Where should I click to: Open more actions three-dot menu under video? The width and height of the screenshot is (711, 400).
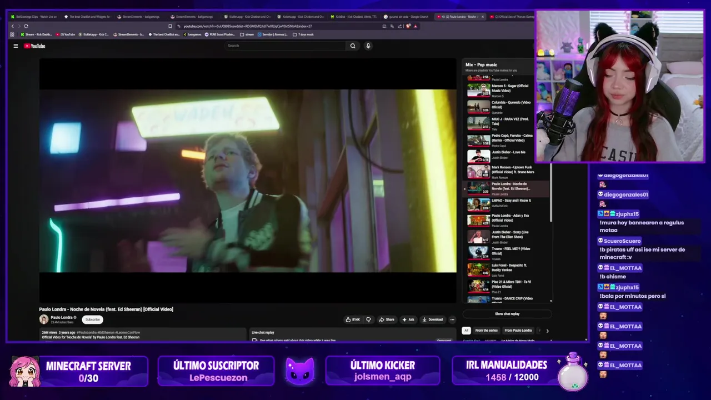[x=452, y=319]
